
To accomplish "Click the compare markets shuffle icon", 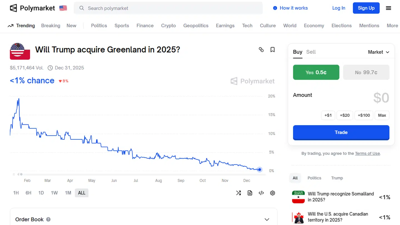I will click(238, 193).
